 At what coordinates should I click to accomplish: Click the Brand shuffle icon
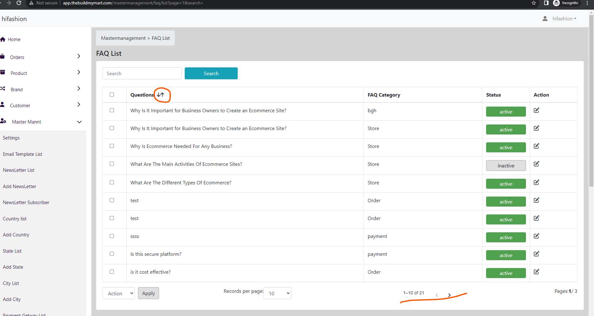click(3, 89)
